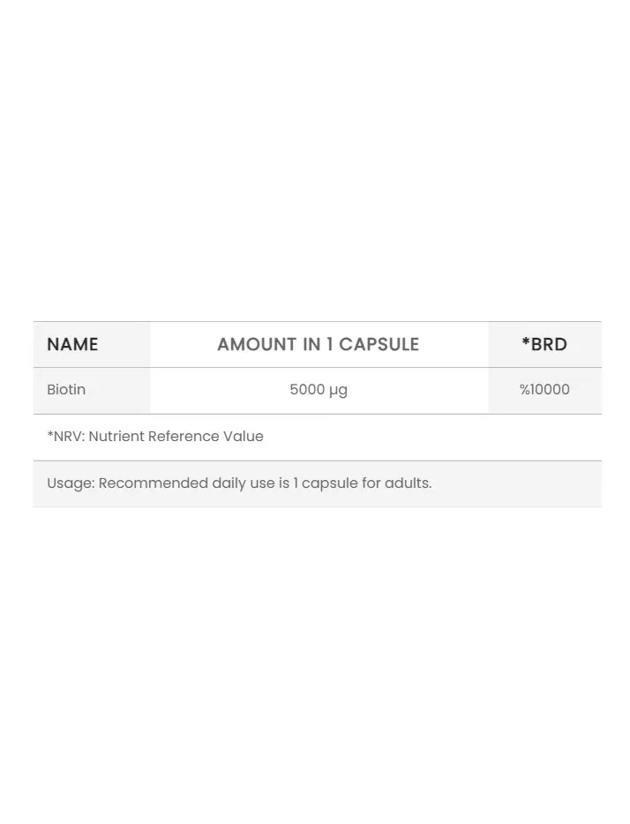
Task: Click the word CAPSULE in the header
Action: 379,344
